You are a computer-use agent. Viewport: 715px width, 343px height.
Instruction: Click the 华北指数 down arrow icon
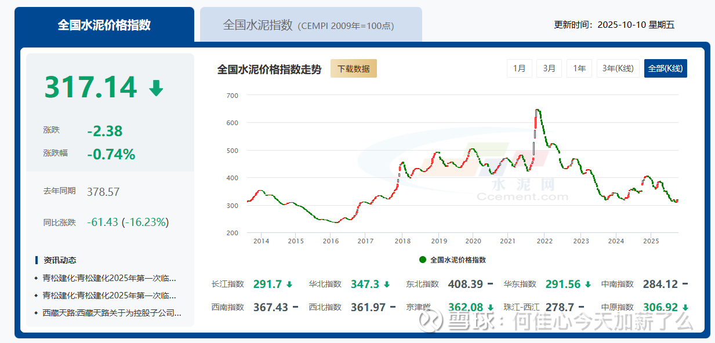point(387,284)
